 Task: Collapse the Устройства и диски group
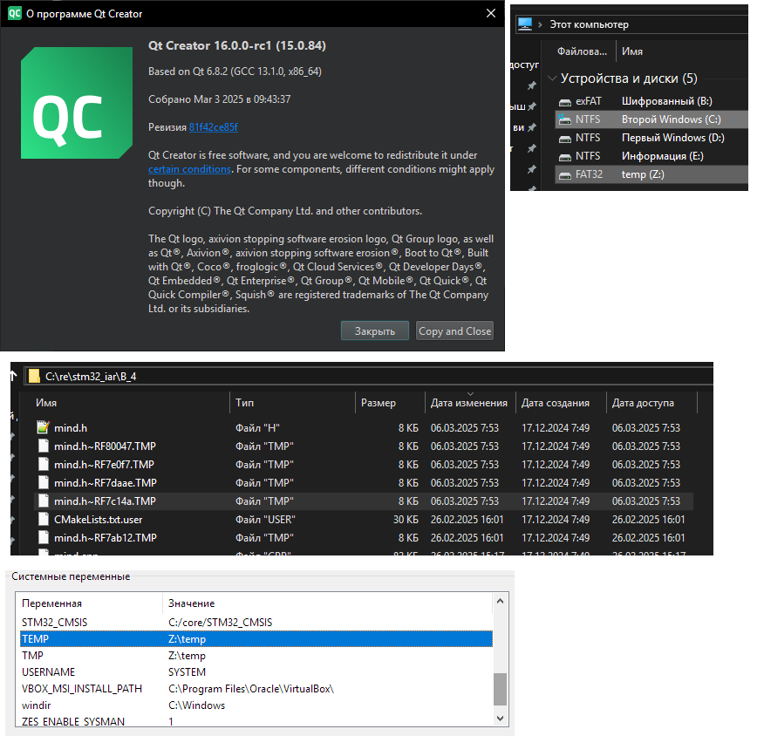(x=552, y=78)
